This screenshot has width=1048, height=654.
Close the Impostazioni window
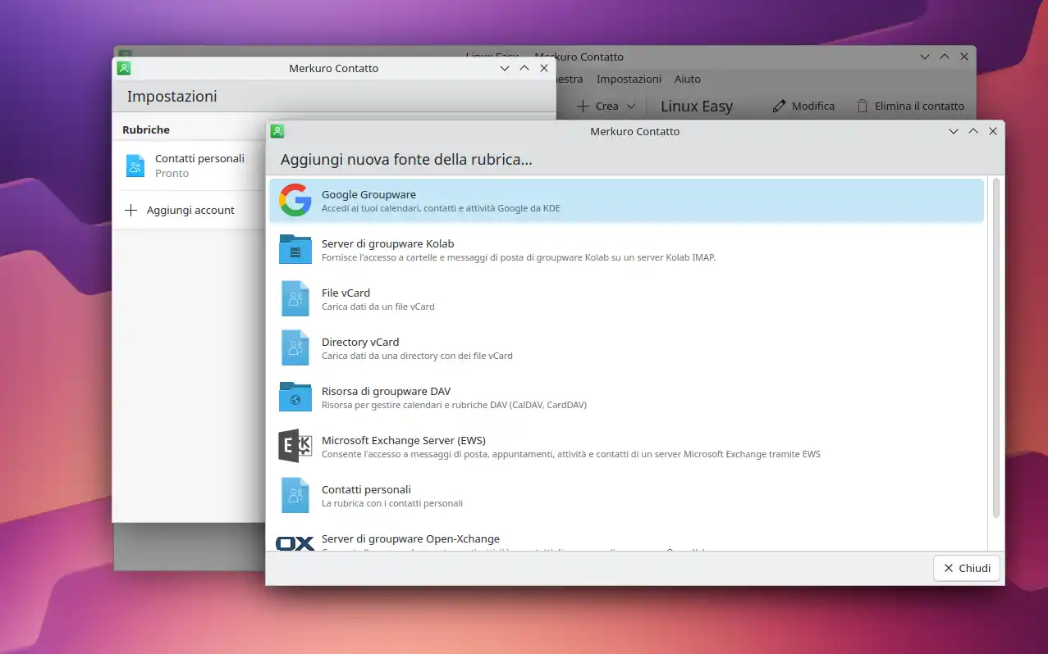click(544, 68)
